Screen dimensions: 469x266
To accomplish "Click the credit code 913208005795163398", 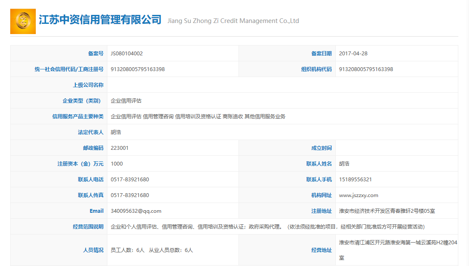I will click(137, 69).
